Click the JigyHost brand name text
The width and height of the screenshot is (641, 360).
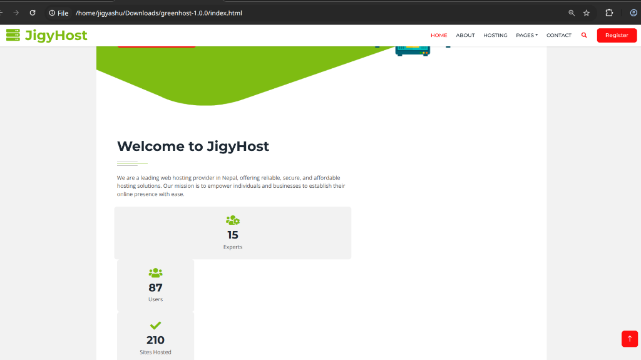tap(56, 35)
